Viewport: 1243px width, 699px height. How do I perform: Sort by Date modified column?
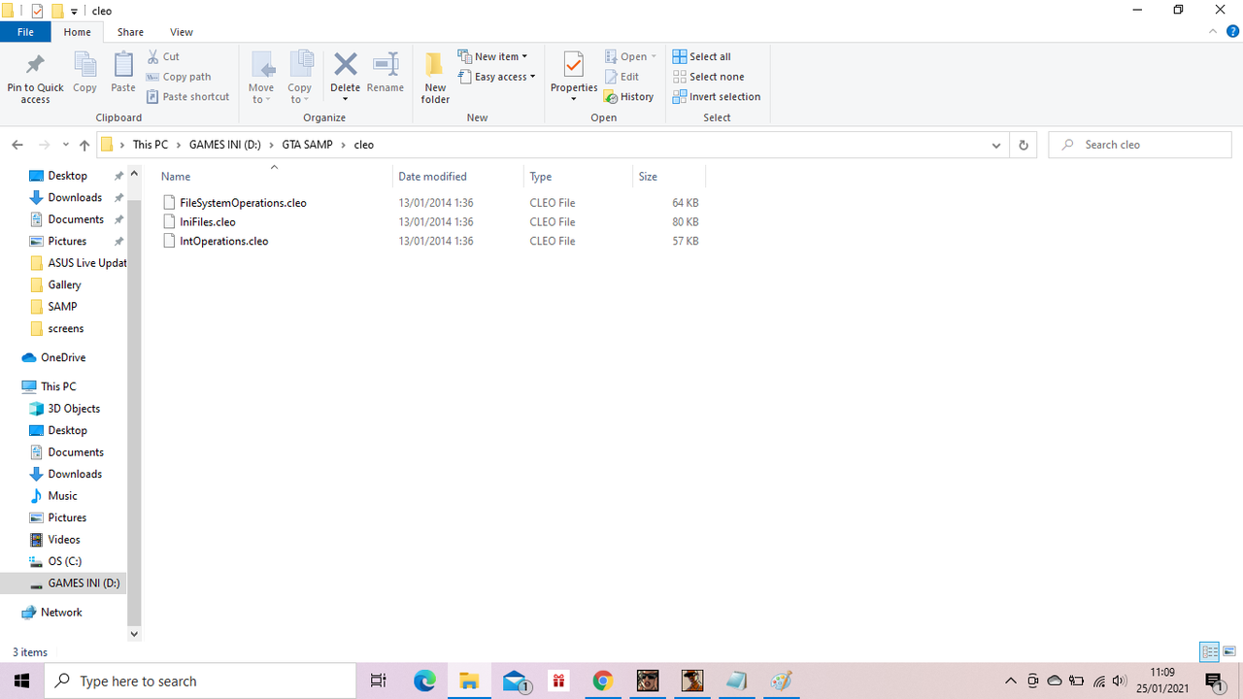458,177
